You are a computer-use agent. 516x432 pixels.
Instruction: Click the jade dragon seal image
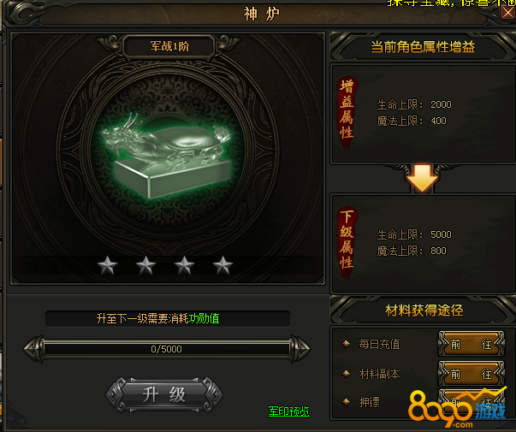pyautogui.click(x=167, y=156)
